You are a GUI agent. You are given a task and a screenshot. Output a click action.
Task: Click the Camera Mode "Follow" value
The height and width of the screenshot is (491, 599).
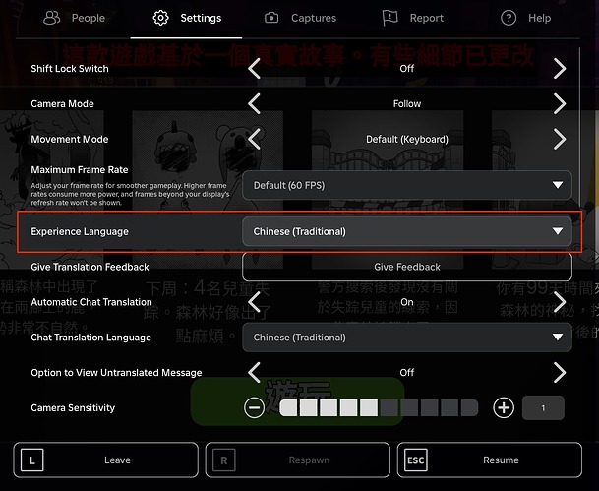pyautogui.click(x=407, y=103)
